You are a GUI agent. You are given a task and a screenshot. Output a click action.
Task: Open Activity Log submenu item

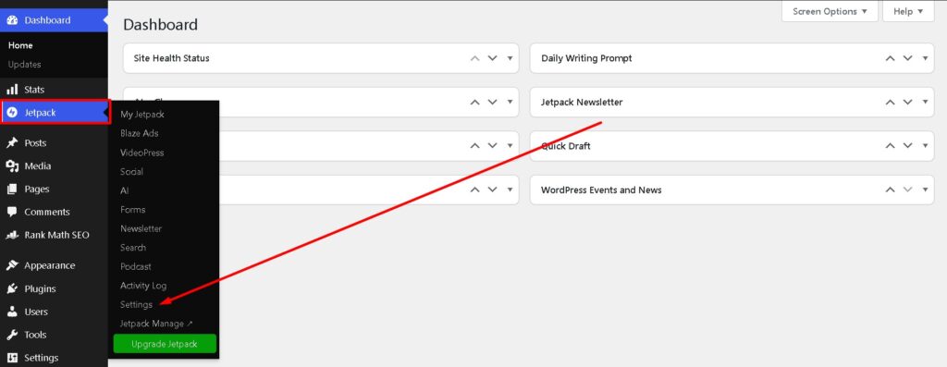coord(143,286)
